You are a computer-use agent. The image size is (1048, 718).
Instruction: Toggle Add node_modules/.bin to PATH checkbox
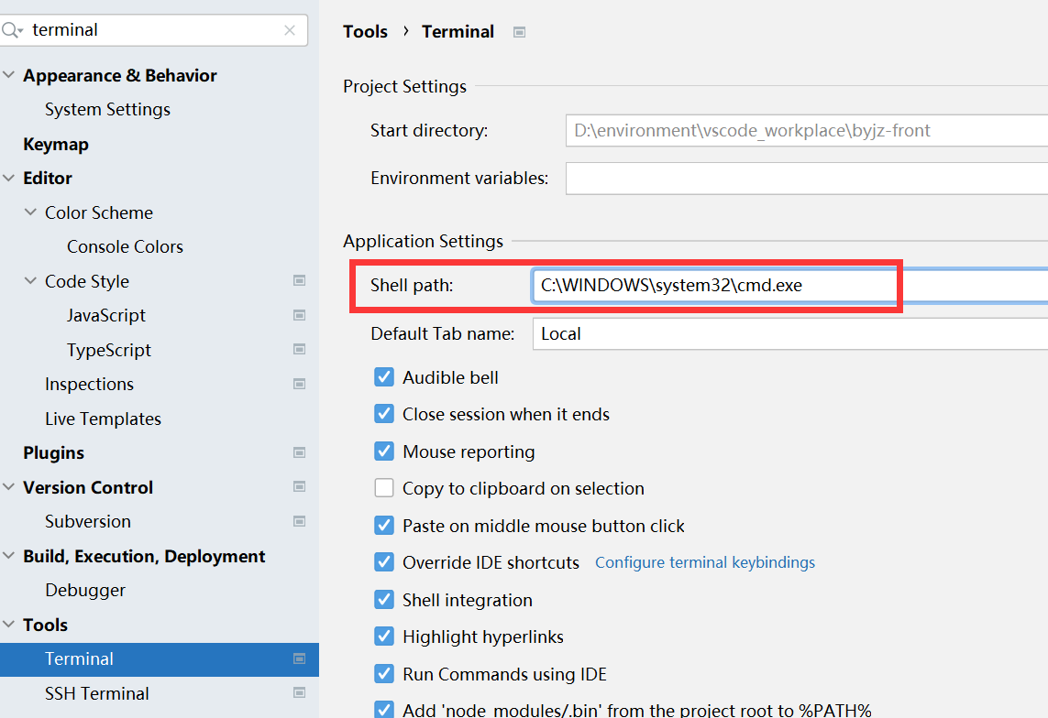(384, 709)
